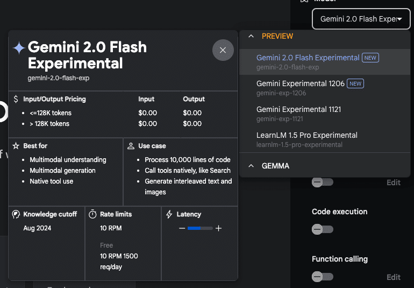Click the Rate limits timer icon
Screen dimensions: 414x288
coord(92,214)
